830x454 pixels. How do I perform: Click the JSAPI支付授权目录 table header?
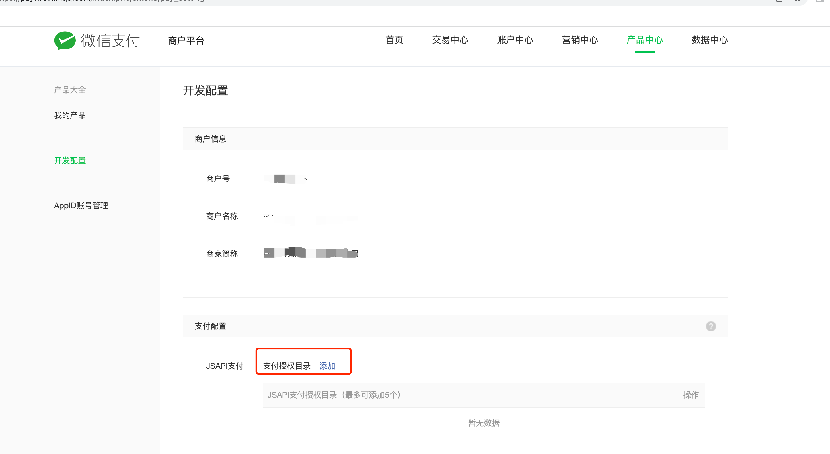tap(334, 395)
